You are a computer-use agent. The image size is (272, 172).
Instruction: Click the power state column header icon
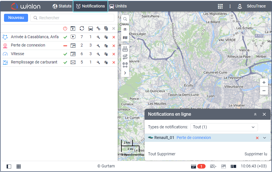click(65, 28)
